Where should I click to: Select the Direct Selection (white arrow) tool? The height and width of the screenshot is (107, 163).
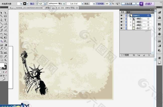[x=5, y=13]
